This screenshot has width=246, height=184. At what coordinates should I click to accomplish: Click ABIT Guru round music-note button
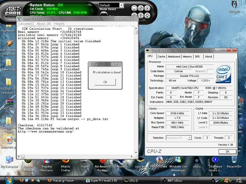click(x=141, y=8)
